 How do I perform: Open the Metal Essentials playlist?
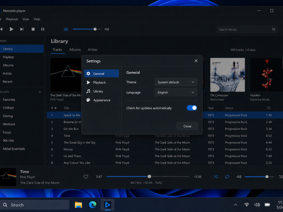(22, 149)
